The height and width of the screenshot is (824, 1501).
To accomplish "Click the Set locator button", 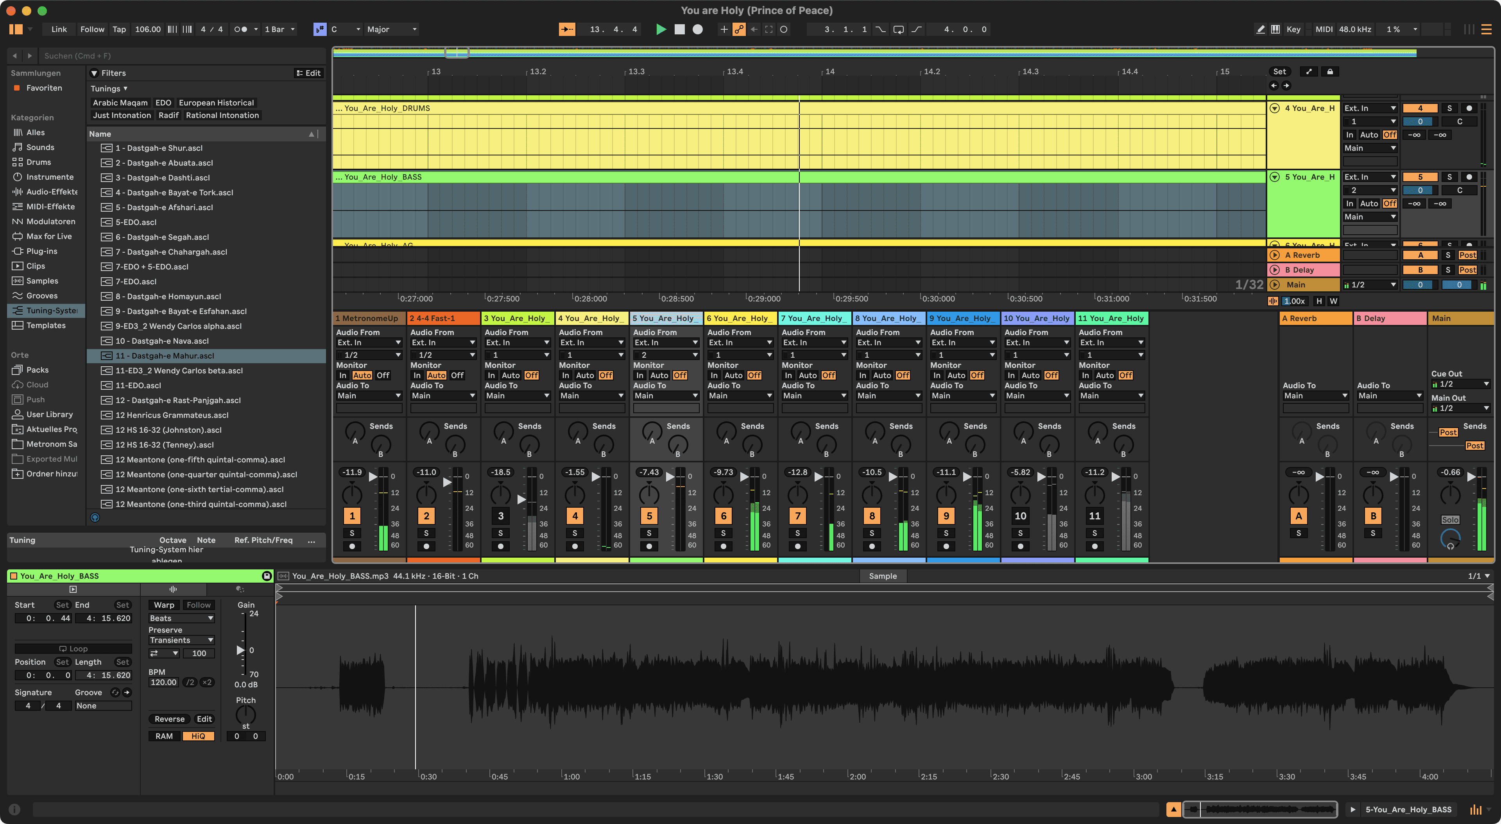I will click(1280, 71).
